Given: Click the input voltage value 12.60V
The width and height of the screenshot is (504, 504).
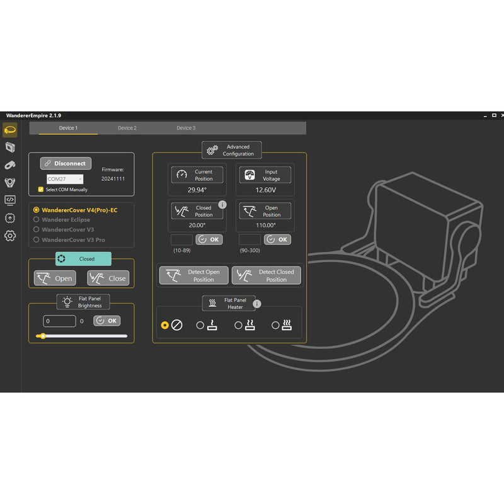Looking at the screenshot, I should (265, 190).
